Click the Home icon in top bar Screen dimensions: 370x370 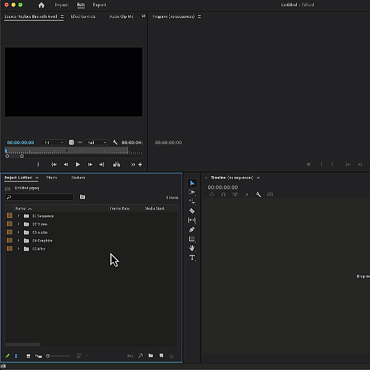[x=41, y=5]
